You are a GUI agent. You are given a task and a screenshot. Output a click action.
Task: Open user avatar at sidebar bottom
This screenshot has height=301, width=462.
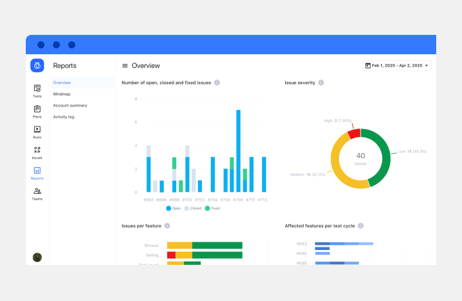37,257
